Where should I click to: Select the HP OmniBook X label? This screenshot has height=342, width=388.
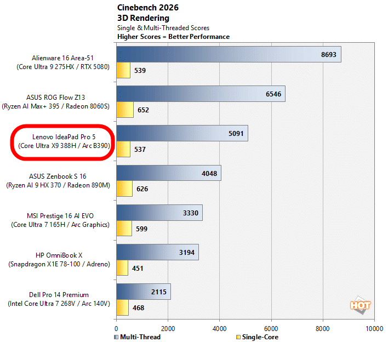60,260
